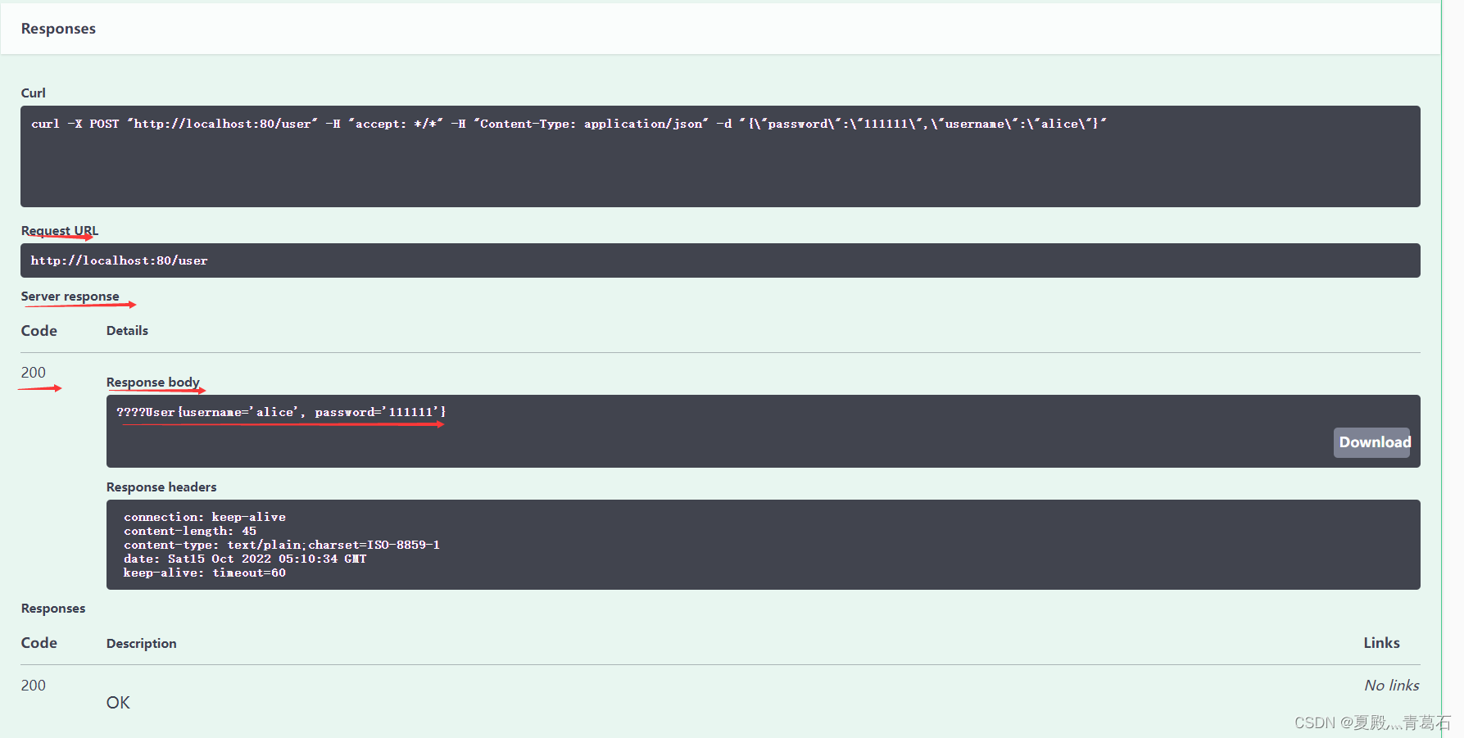1464x738 pixels.
Task: Click the OK description text
Action: point(118,703)
